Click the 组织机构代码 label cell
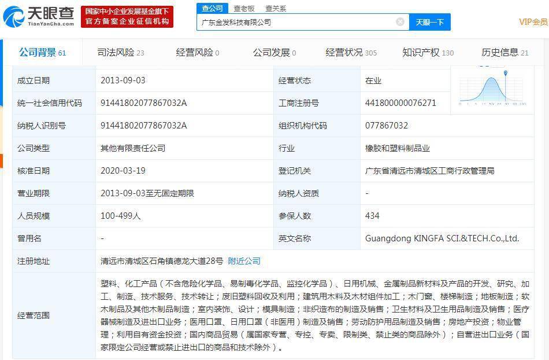Viewport: 549px width, 360px height. point(317,126)
